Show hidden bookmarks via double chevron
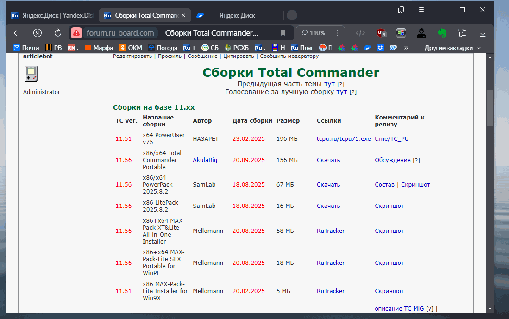The image size is (509, 319). coord(406,48)
